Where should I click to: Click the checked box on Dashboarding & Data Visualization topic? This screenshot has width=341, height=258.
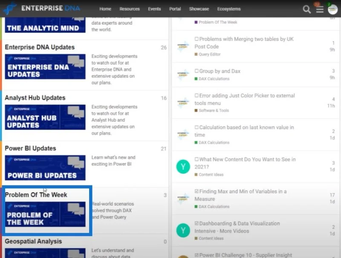[x=197, y=223]
